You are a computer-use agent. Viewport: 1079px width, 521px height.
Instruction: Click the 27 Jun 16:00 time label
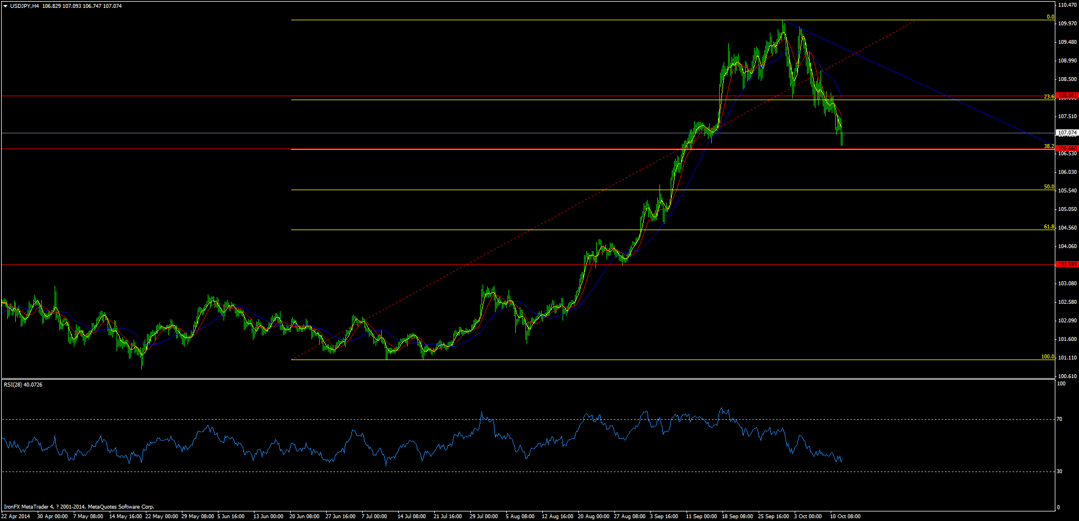tap(341, 516)
